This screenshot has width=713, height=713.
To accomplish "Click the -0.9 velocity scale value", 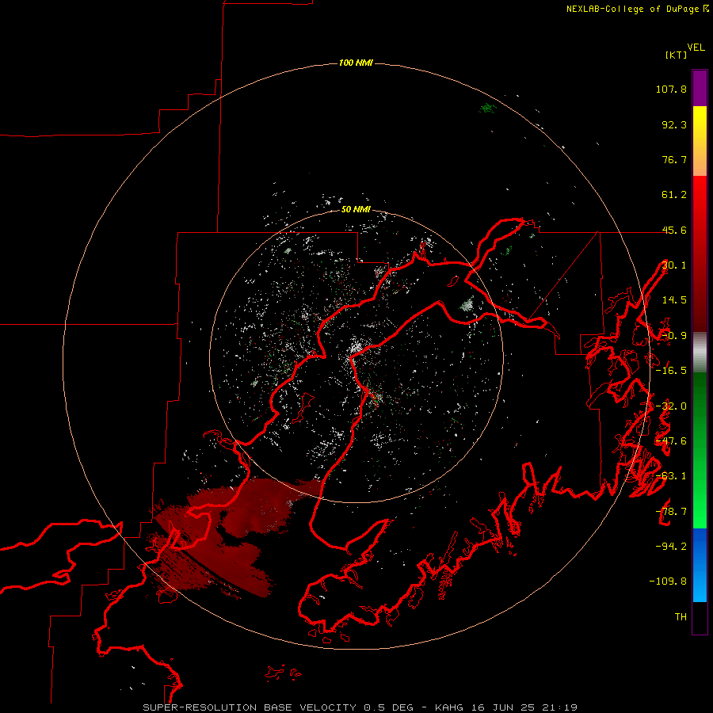I will point(674,336).
